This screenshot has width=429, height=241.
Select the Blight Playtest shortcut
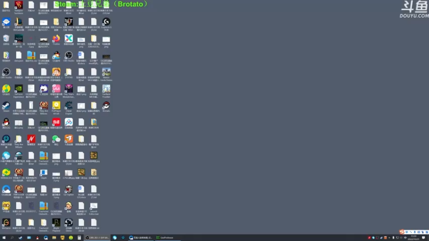[56, 225]
